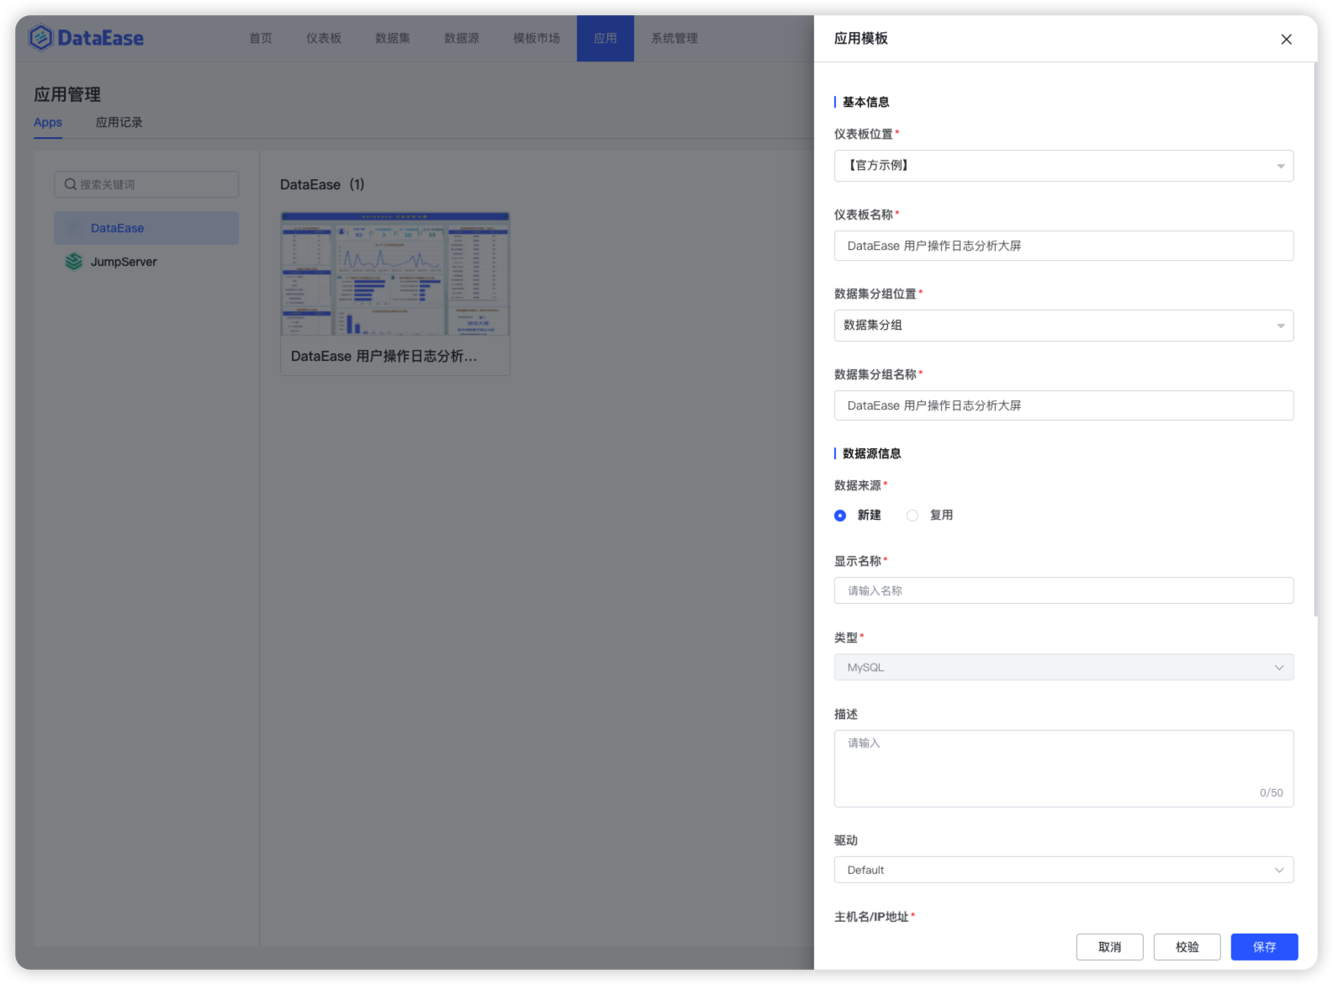Open the 数据集分组位置 dropdown
Viewport: 1333px width, 985px height.
point(1063,326)
